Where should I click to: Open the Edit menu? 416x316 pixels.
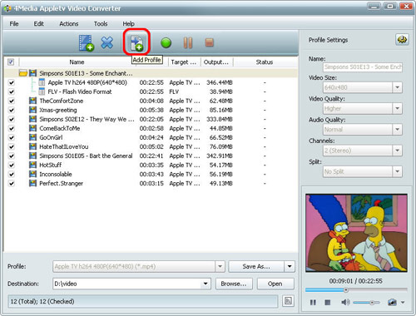tap(38, 23)
